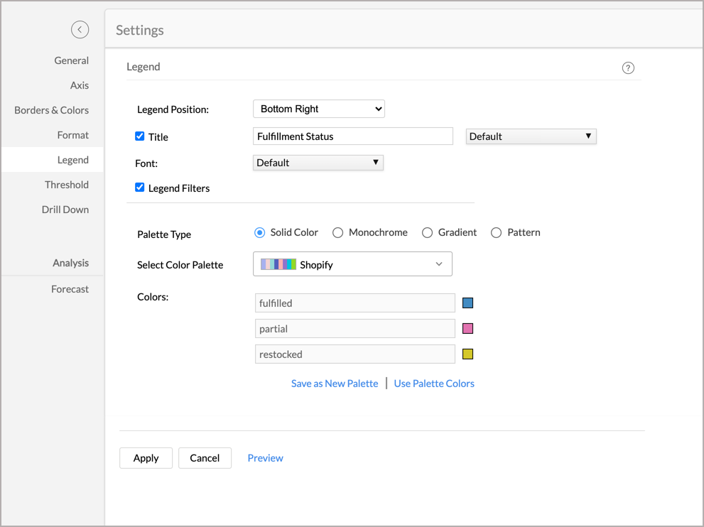Open the Drill Down section
The width and height of the screenshot is (704, 527).
65,209
